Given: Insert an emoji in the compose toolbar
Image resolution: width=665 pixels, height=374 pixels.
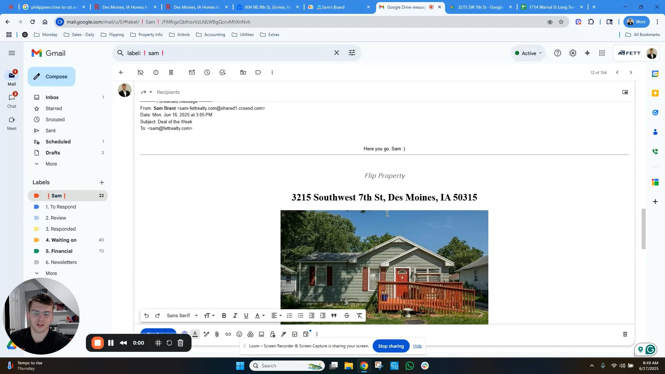Looking at the screenshot, I should click(239, 334).
